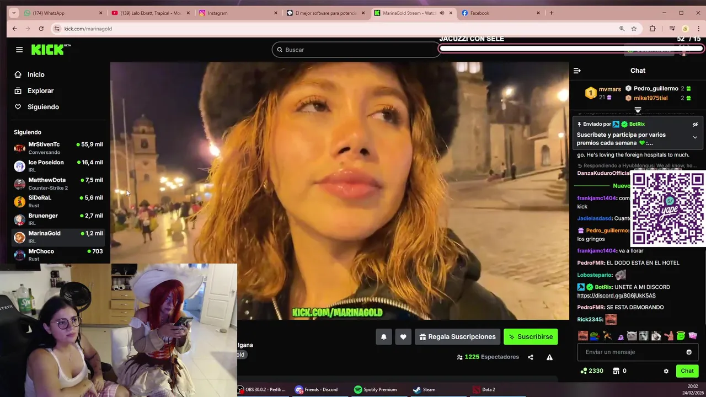Click the Buscar search field

click(356, 50)
